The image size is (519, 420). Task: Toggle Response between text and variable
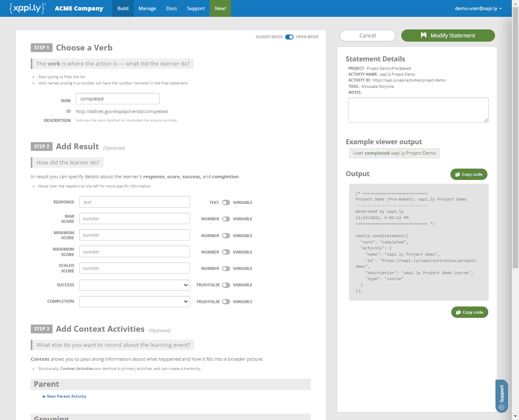[x=226, y=203]
